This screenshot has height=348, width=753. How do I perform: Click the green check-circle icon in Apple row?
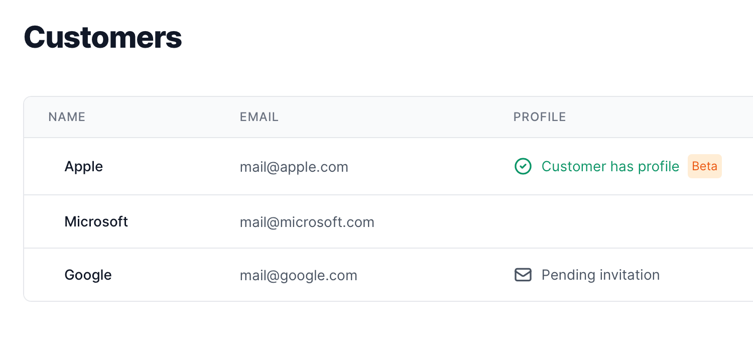[523, 166]
